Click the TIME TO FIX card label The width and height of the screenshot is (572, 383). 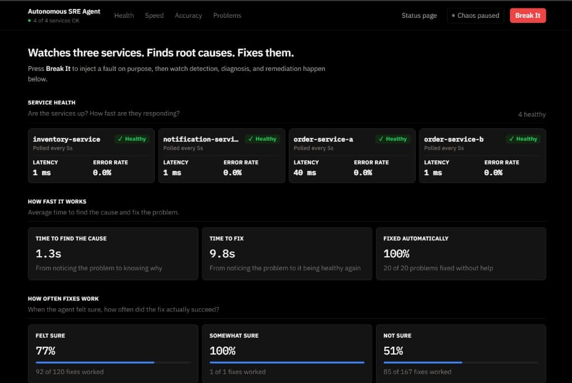[227, 238]
